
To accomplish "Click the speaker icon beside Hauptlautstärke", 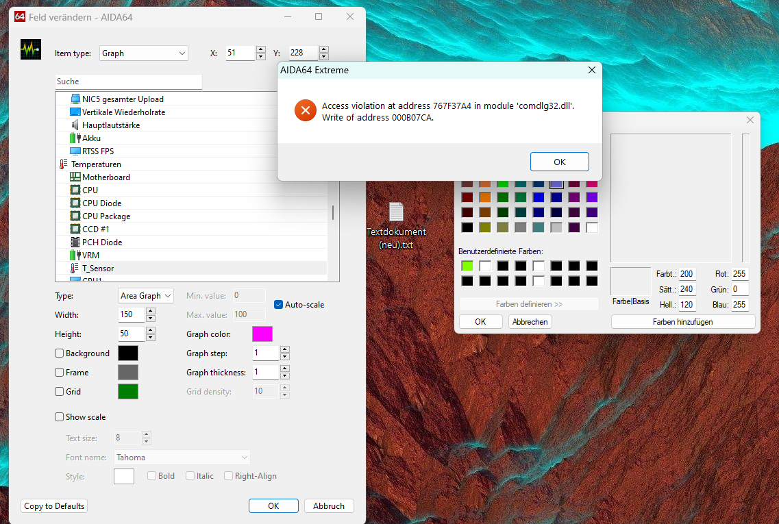I will pos(75,125).
